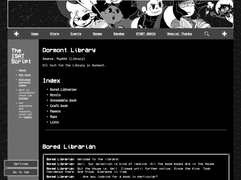Click the right sparkle star icon
241x180 pixels.
(x=224, y=34)
